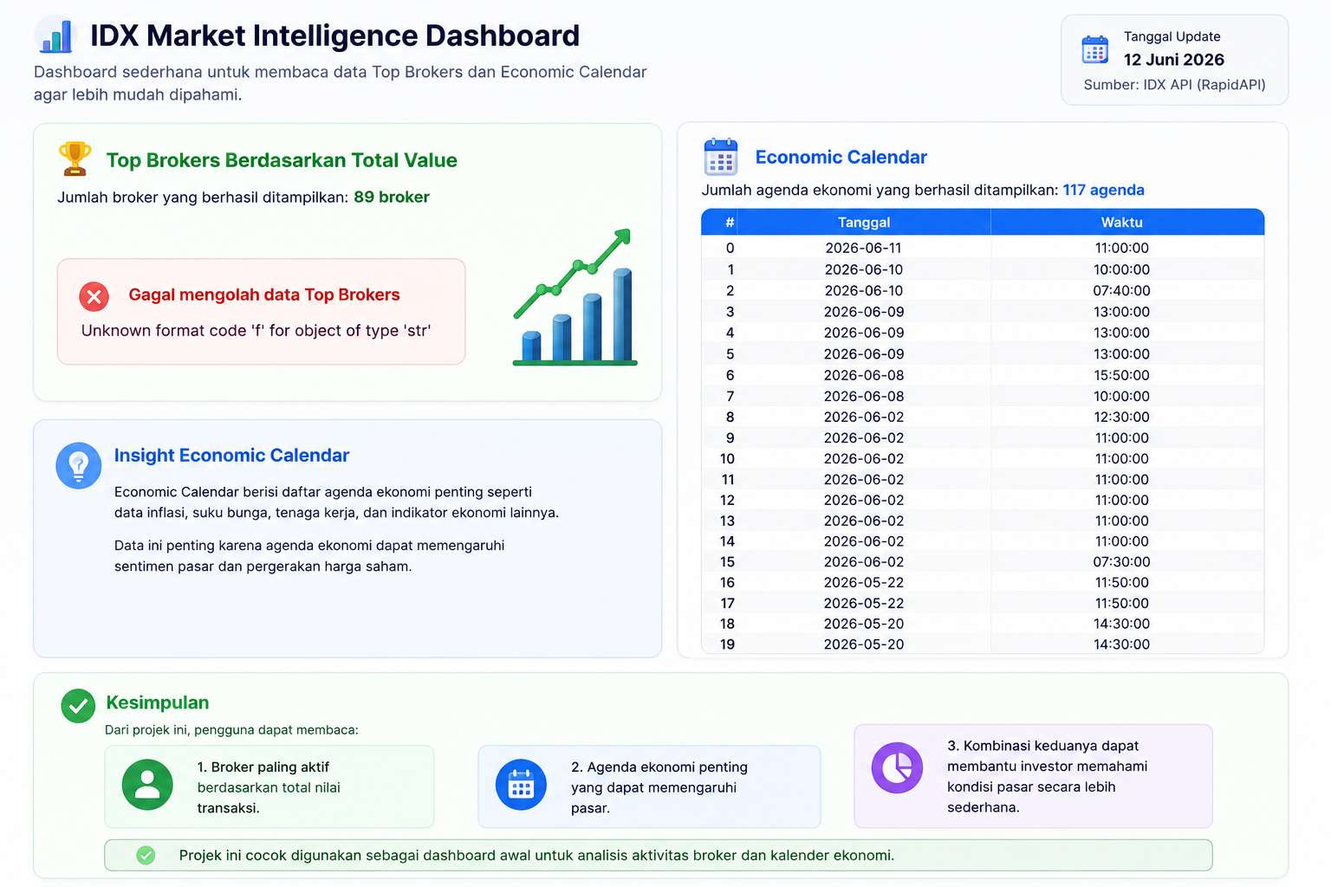This screenshot has height=887, width=1331.
Task: Click the 'IDX Market Intelligence Dashboard' title
Action: pyautogui.click(x=334, y=36)
